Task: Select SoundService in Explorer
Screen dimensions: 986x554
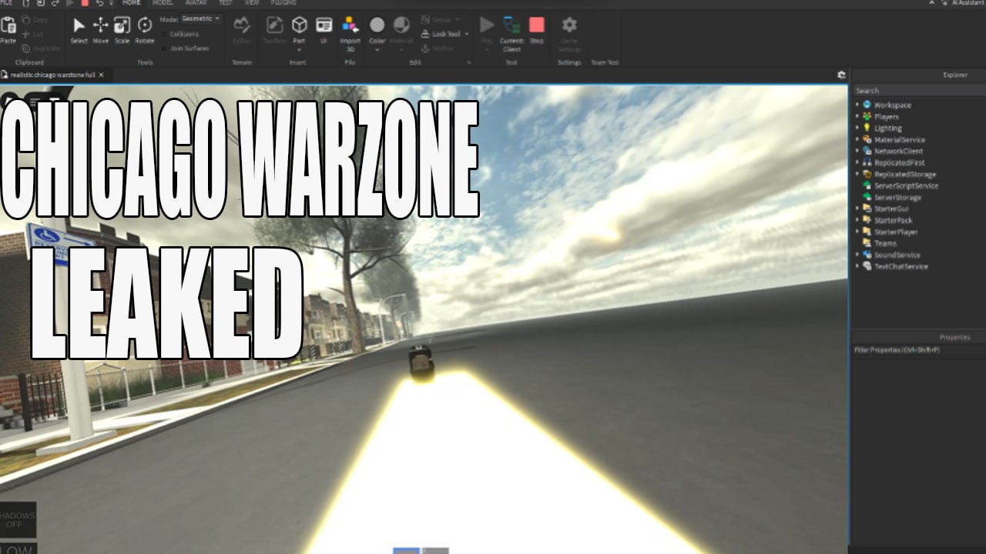Action: [897, 255]
